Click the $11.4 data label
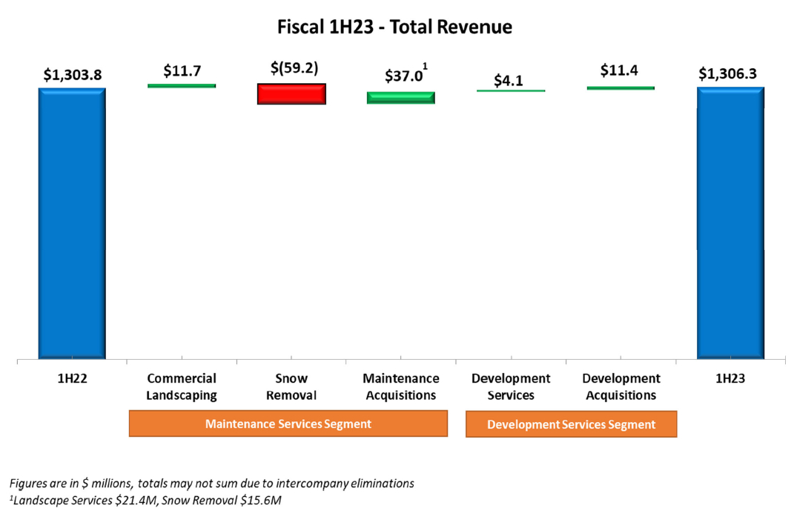The width and height of the screenshot is (794, 514). click(x=619, y=71)
